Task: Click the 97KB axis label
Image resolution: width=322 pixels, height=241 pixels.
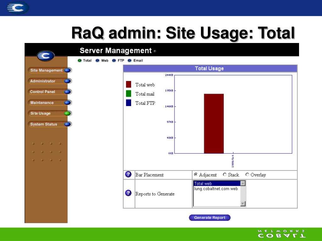Action: (170, 122)
